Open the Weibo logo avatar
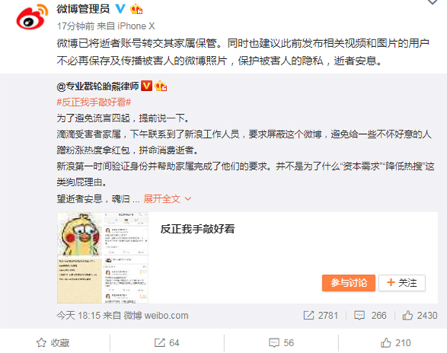447x353 pixels. 32,17
